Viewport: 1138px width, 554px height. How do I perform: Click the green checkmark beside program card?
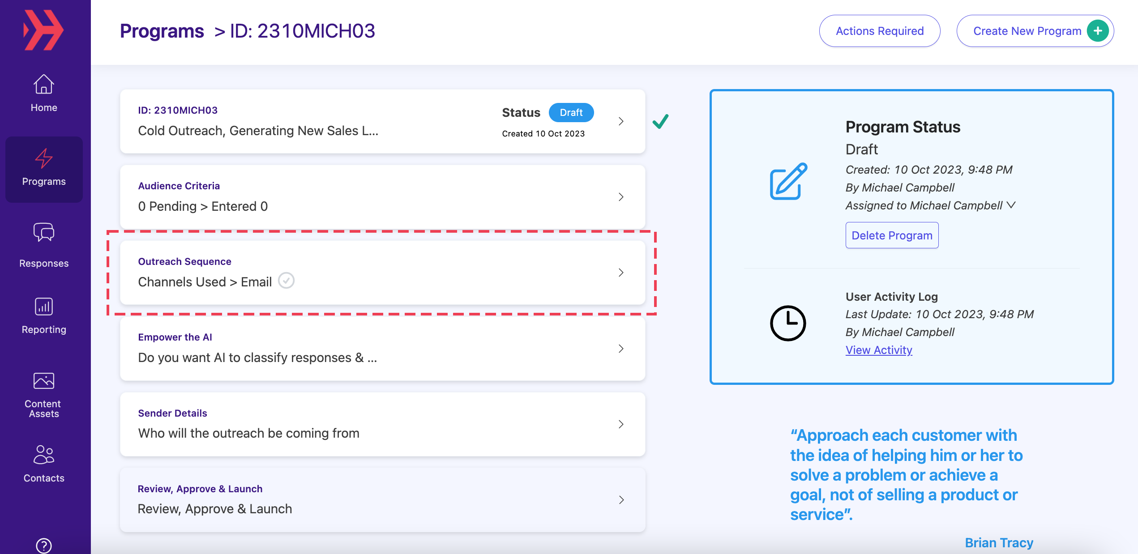coord(660,121)
